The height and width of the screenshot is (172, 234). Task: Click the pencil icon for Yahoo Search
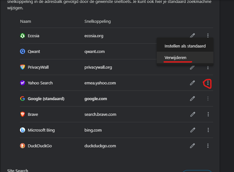(x=192, y=83)
